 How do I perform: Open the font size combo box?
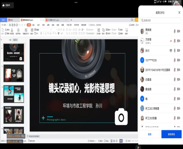tap(55, 29)
